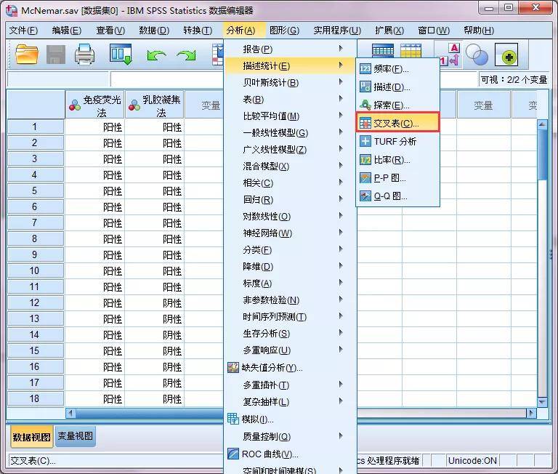Image resolution: width=558 pixels, height=474 pixels.
Task: Open the 窗口(W) menu
Action: tap(434, 31)
